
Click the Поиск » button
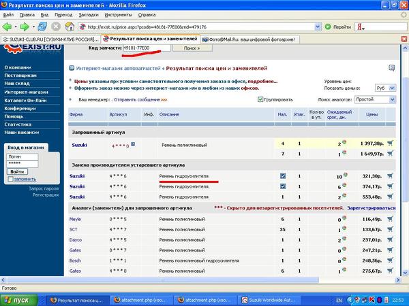tap(192, 48)
